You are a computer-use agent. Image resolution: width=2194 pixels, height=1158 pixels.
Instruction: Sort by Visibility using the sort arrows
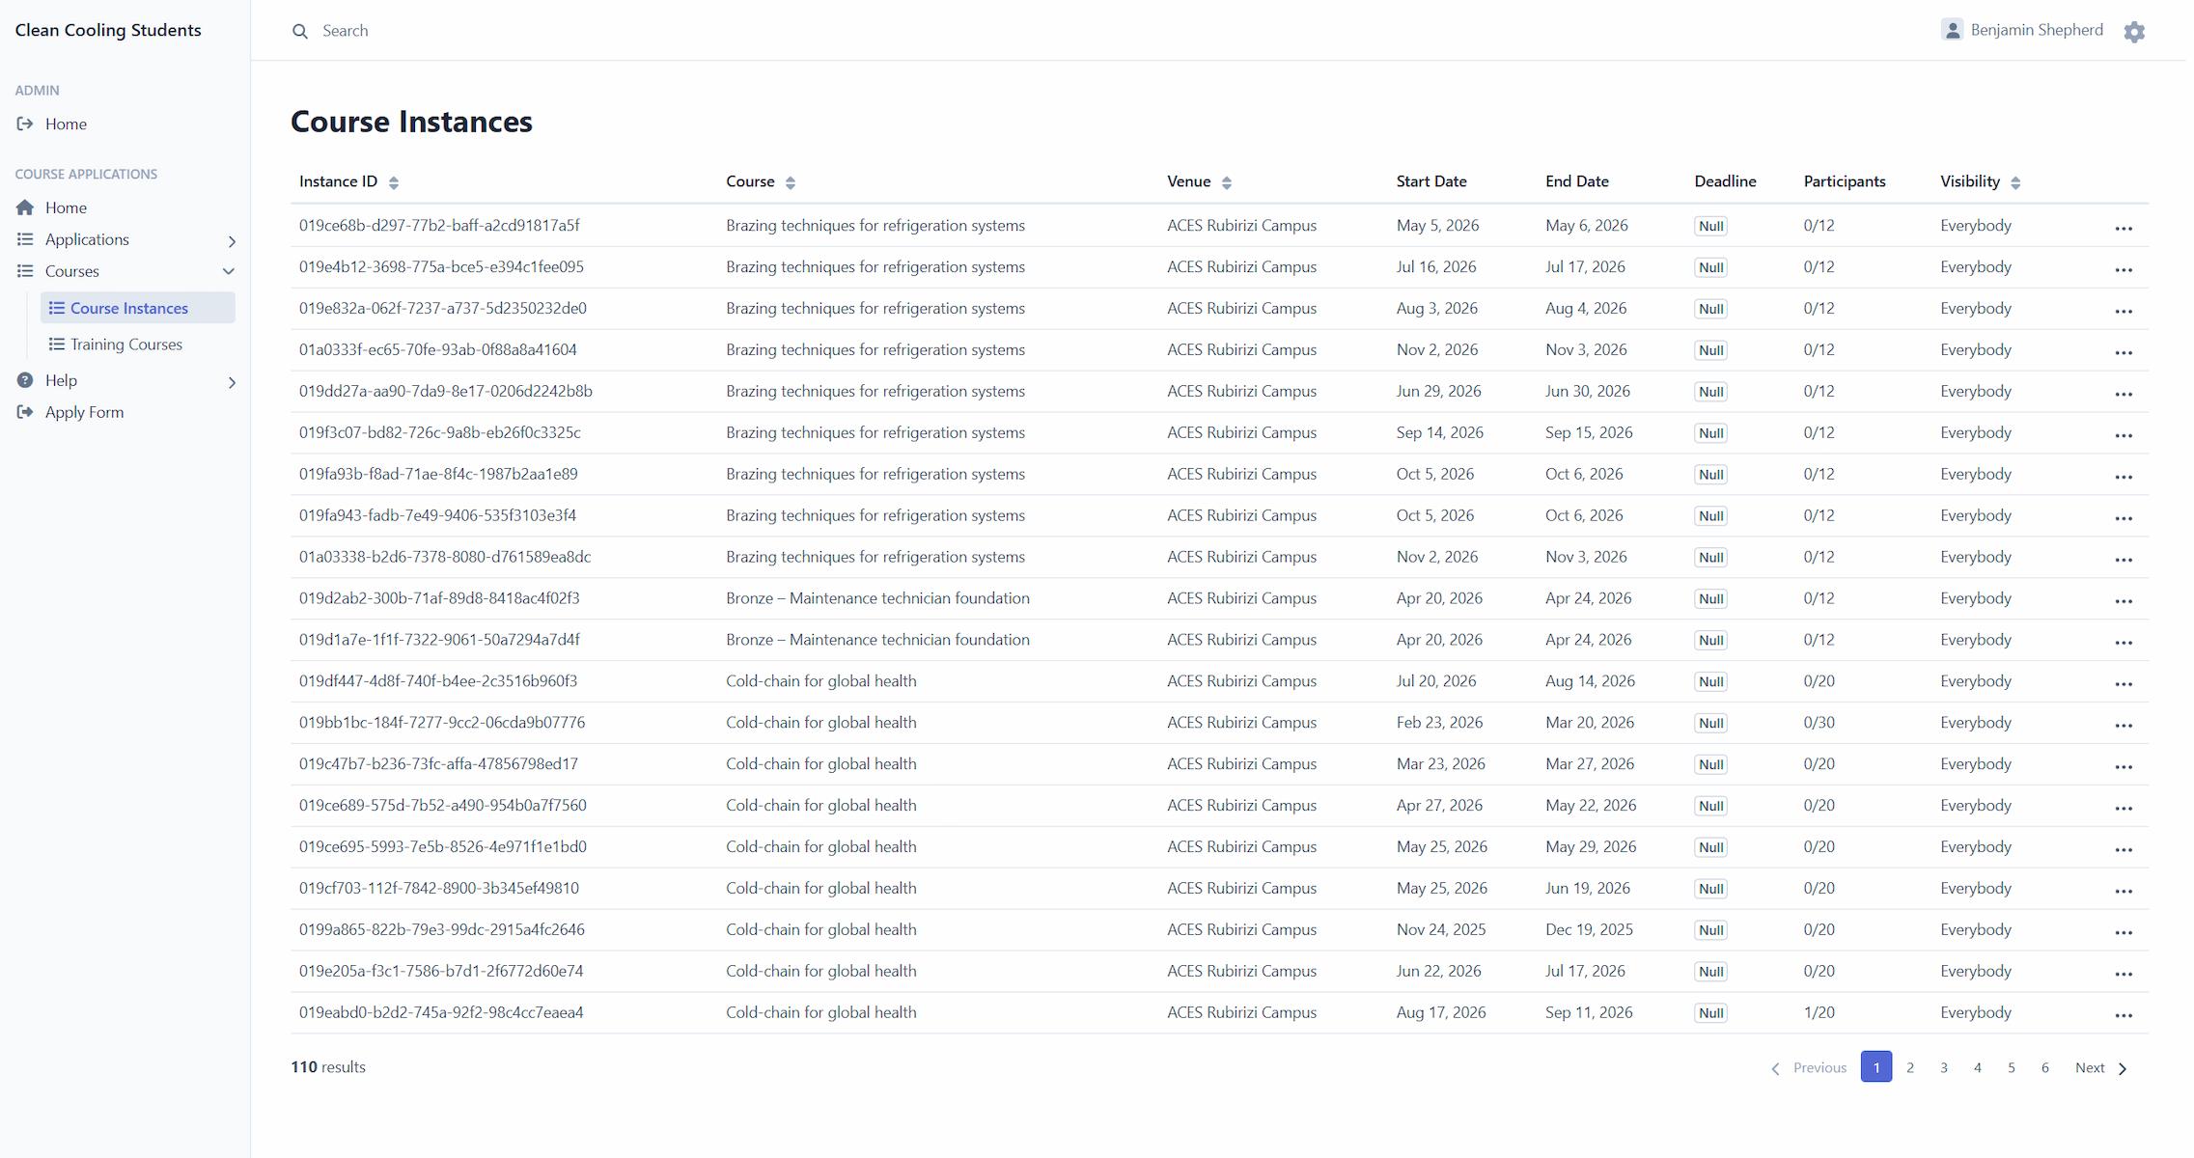click(2014, 182)
